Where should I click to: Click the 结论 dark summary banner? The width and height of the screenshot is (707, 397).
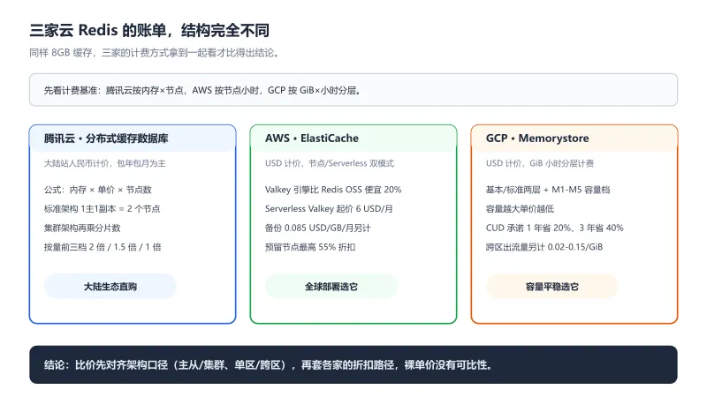pos(353,364)
